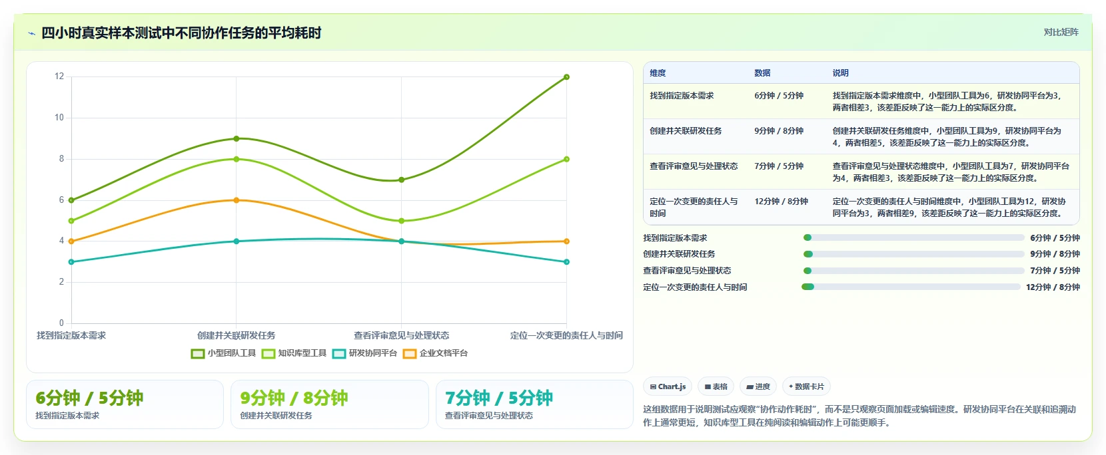The height and width of the screenshot is (455, 1106).
Task: Open the 9分钟 / 8分钟 data card
Action: coord(330,404)
